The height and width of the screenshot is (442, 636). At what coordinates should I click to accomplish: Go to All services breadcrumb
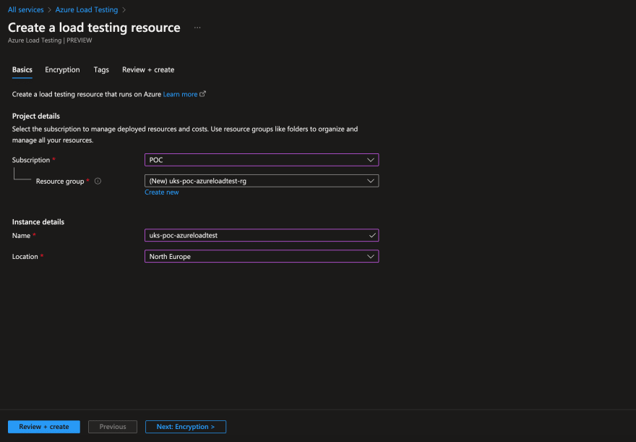(x=25, y=9)
